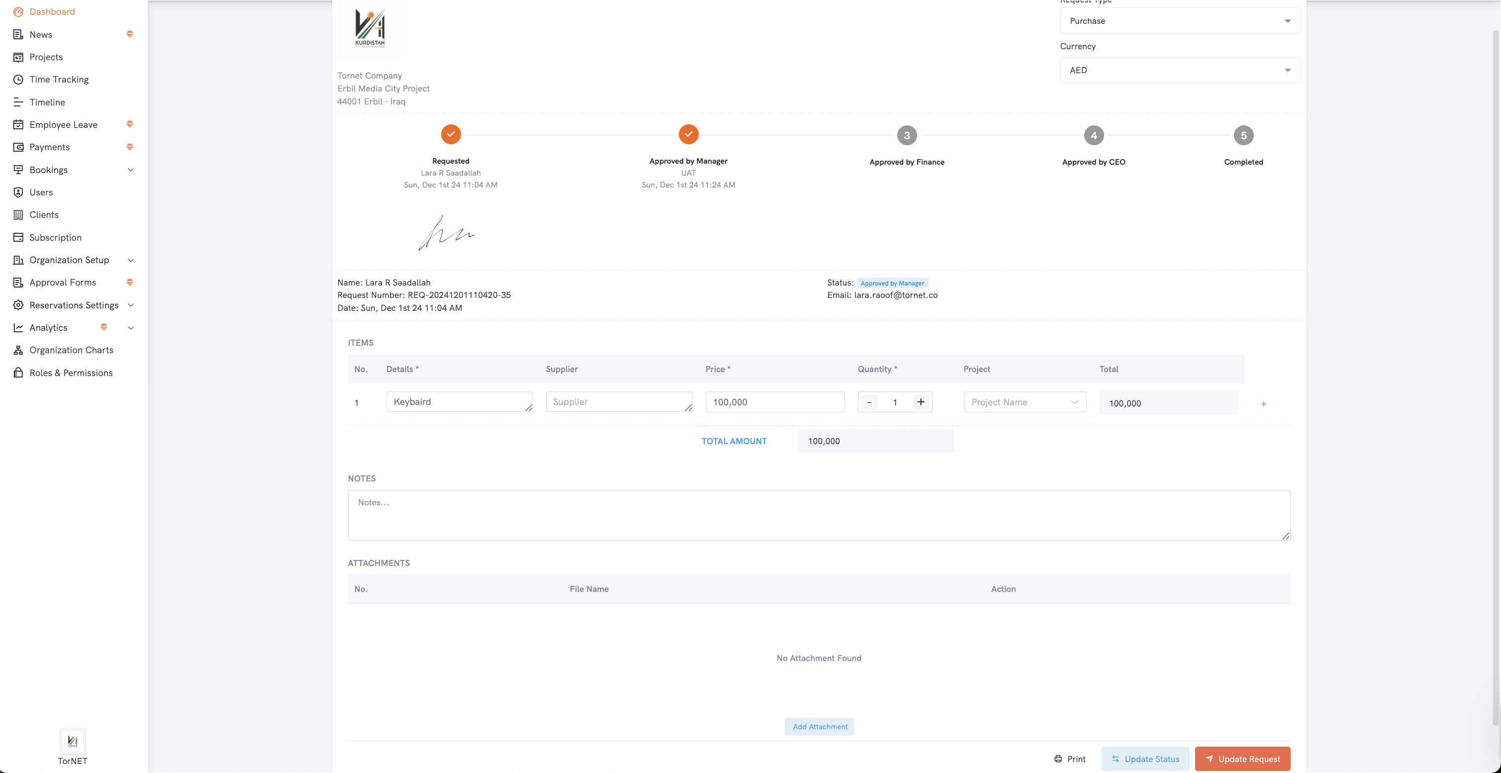Click the Add Attachment button
The width and height of the screenshot is (1501, 773).
pos(819,726)
